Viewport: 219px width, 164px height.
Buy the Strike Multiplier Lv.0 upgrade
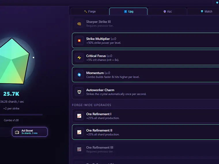click(x=146, y=41)
